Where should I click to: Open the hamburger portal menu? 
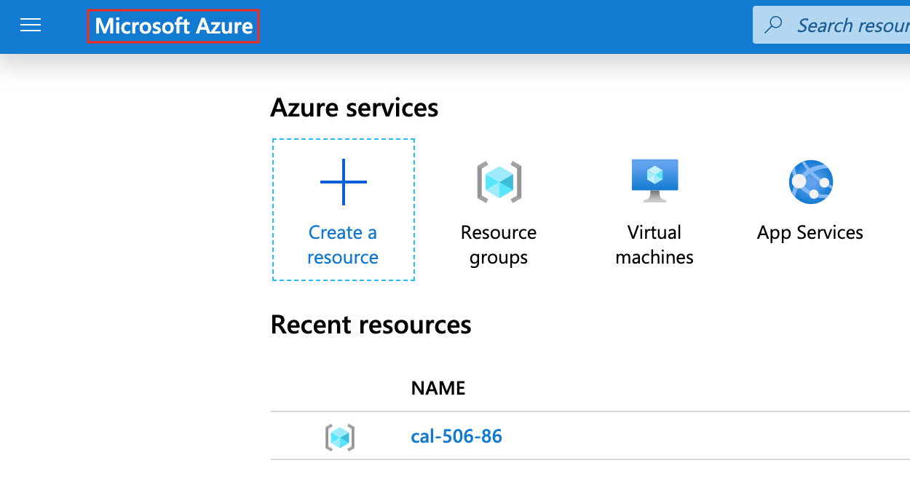[31, 25]
